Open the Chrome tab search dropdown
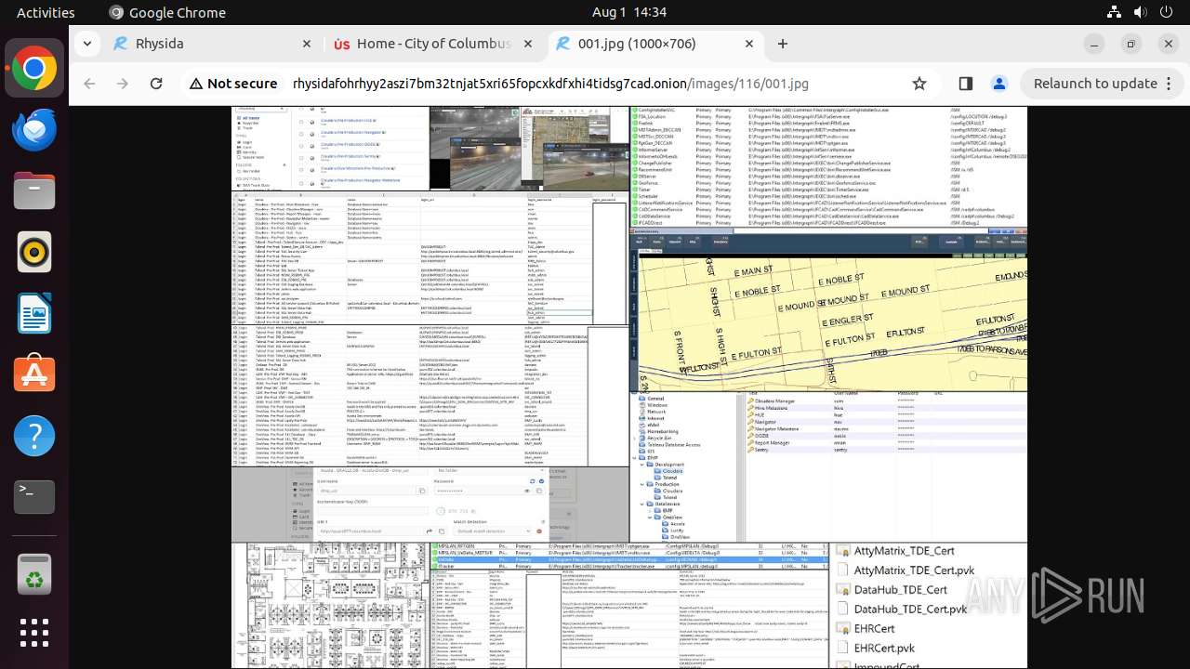 click(86, 44)
